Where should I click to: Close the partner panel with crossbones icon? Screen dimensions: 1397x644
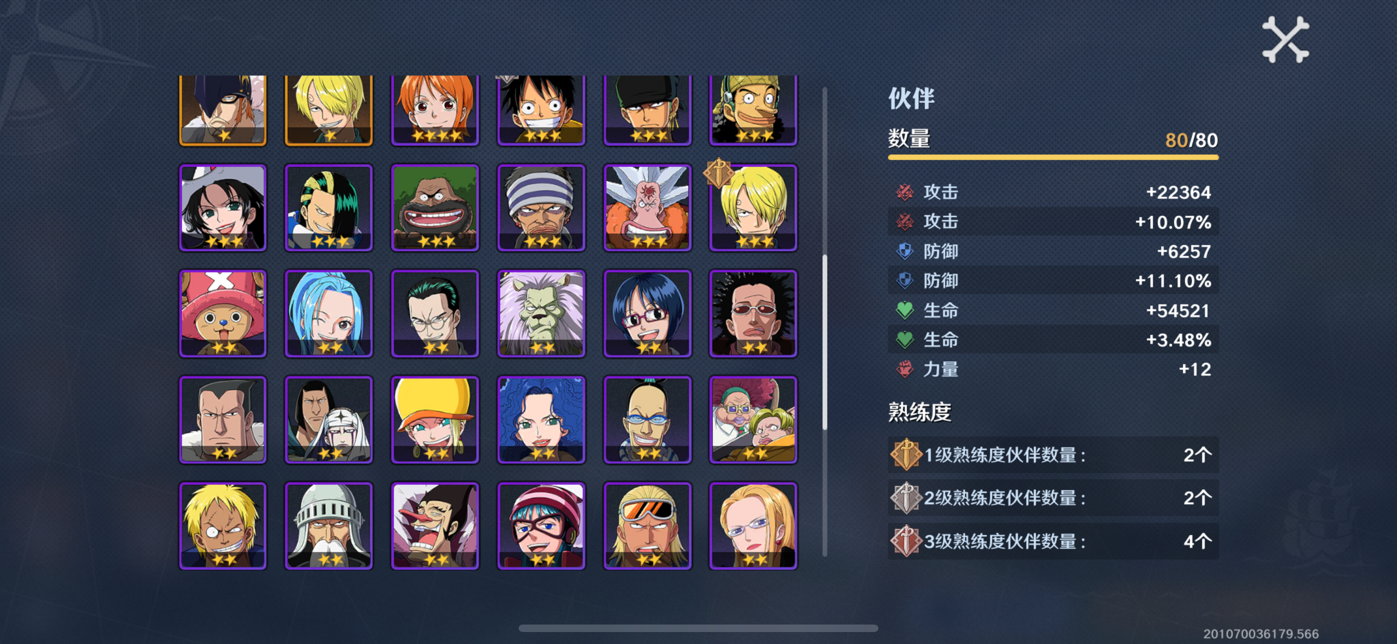(1285, 39)
